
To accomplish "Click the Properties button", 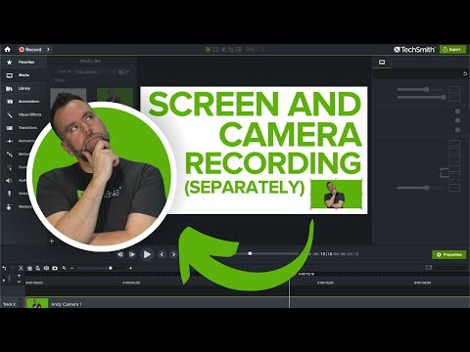I will pyautogui.click(x=449, y=254).
